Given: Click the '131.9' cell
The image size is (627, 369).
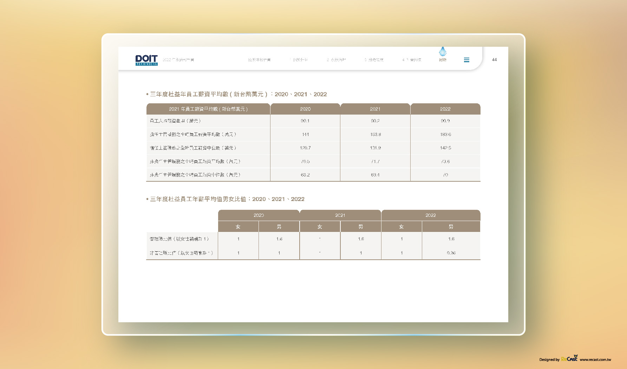Looking at the screenshot, I should (x=375, y=148).
